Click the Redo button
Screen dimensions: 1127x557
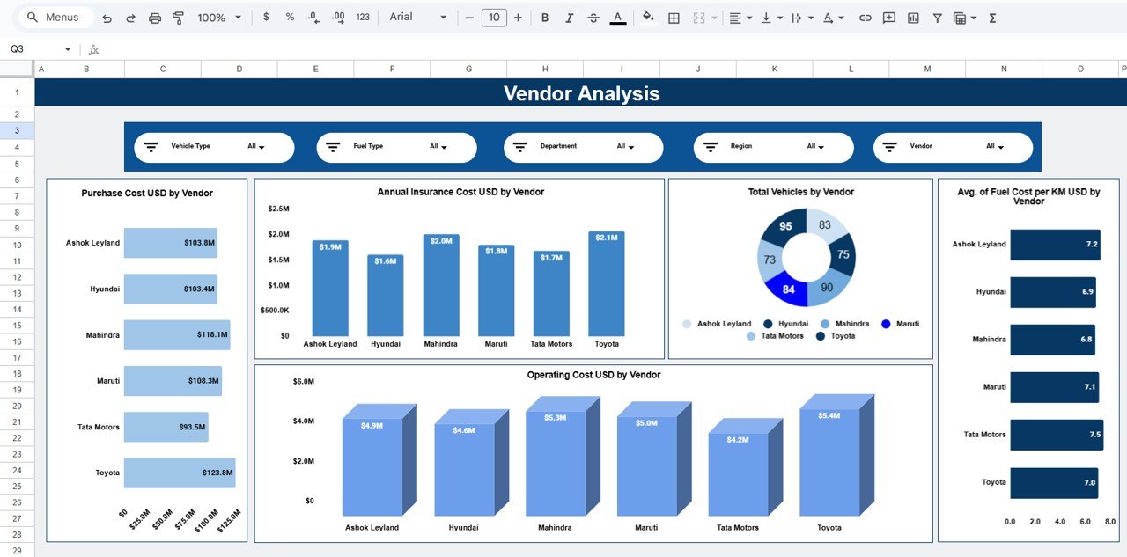pyautogui.click(x=130, y=17)
